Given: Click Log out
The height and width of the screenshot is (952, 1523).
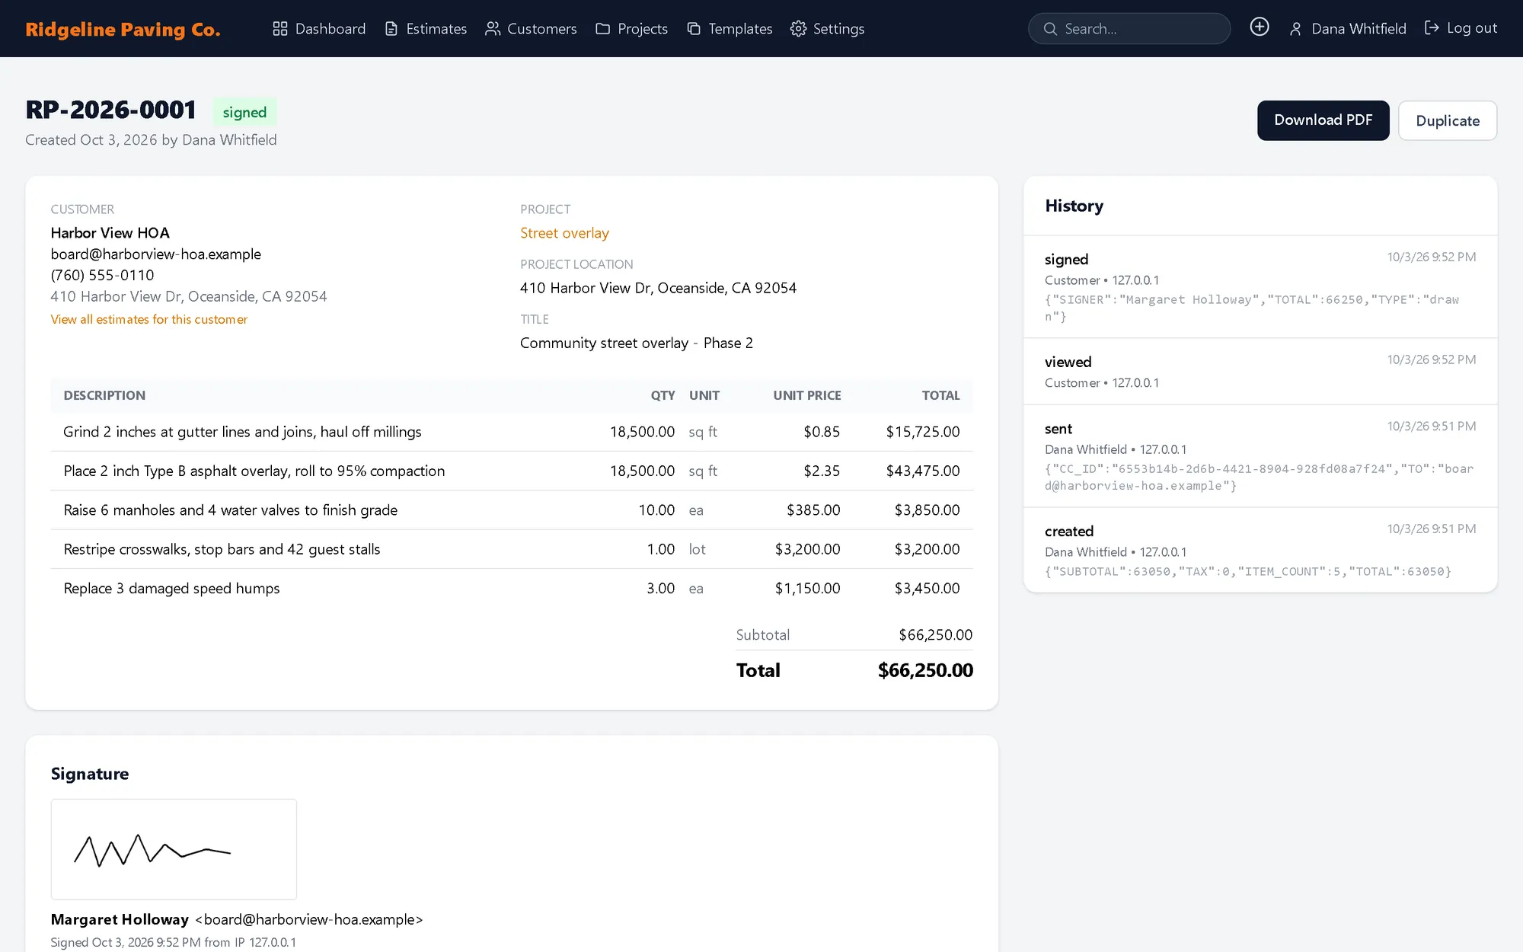Looking at the screenshot, I should [1461, 28].
